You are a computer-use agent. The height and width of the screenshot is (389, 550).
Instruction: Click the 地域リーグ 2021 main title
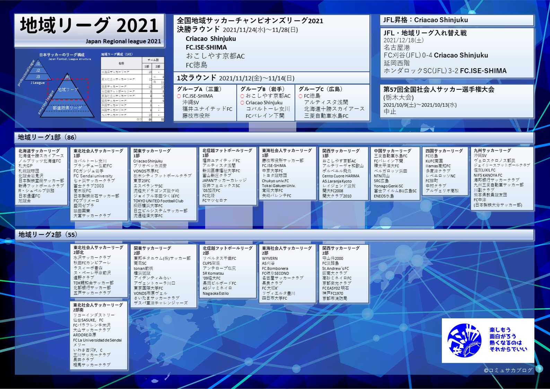point(89,26)
